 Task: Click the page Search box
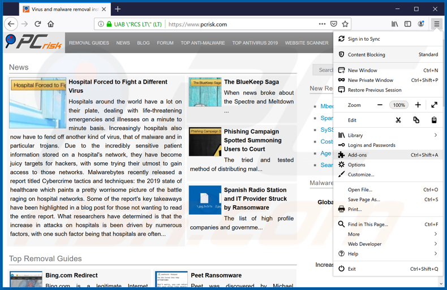[323, 70]
